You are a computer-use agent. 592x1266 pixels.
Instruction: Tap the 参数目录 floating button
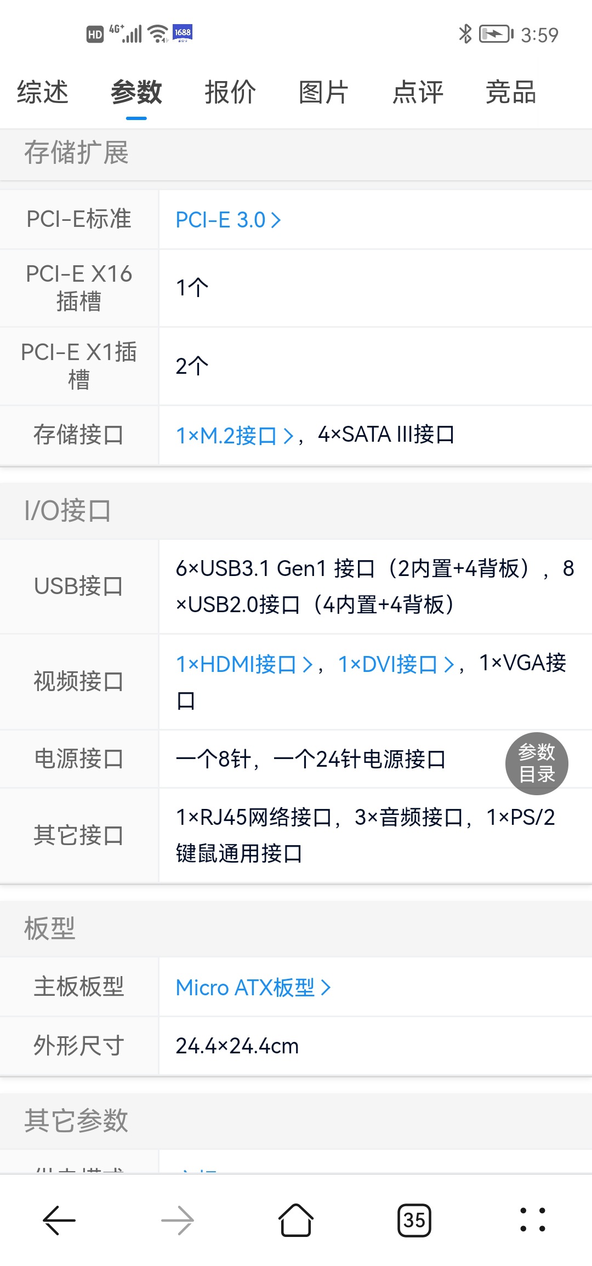[537, 763]
